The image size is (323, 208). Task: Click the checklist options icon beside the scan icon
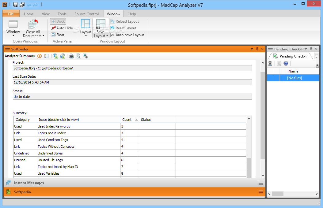(47, 56)
